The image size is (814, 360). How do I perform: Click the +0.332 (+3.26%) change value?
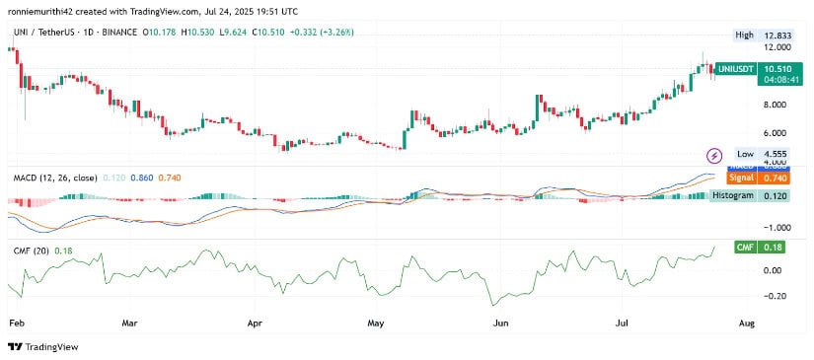[x=323, y=33]
